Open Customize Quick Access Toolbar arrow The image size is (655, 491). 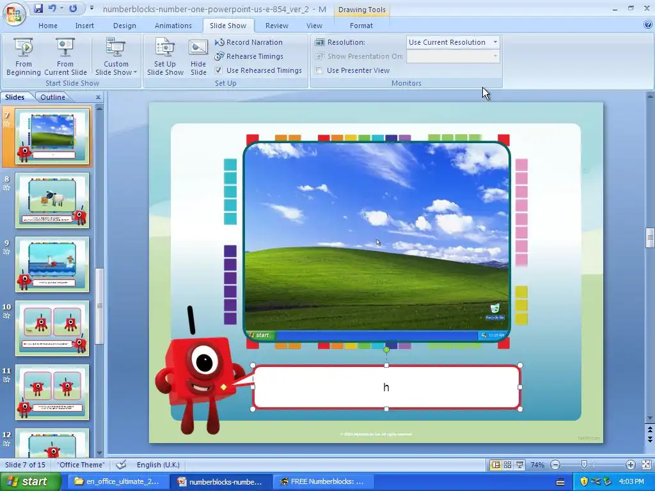tap(91, 8)
